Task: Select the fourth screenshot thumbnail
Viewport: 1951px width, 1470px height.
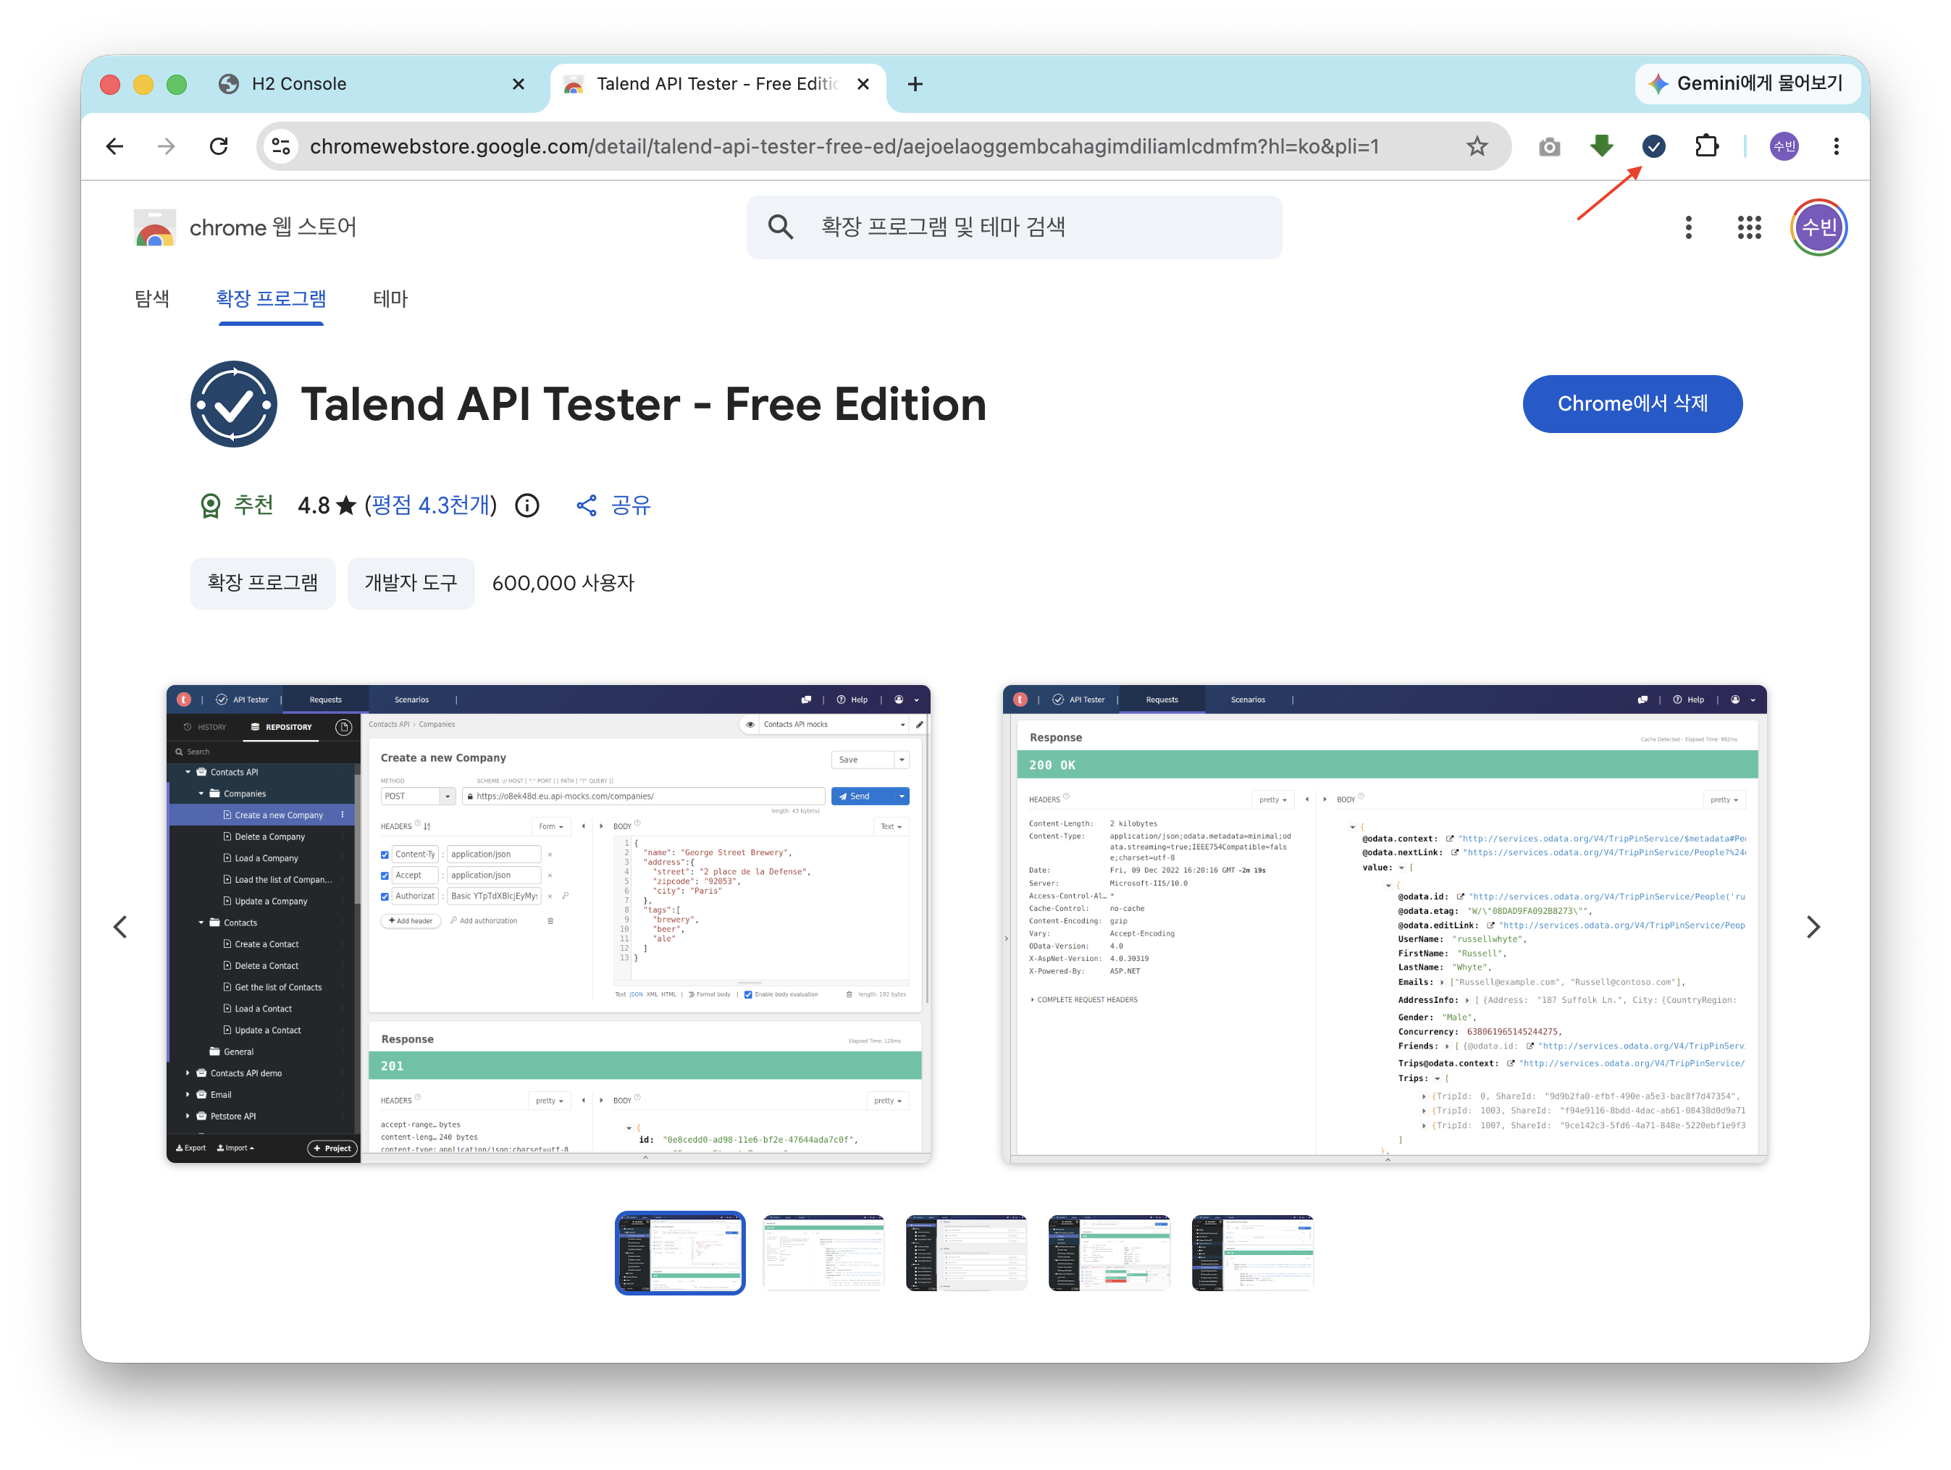Action: 1109,1252
